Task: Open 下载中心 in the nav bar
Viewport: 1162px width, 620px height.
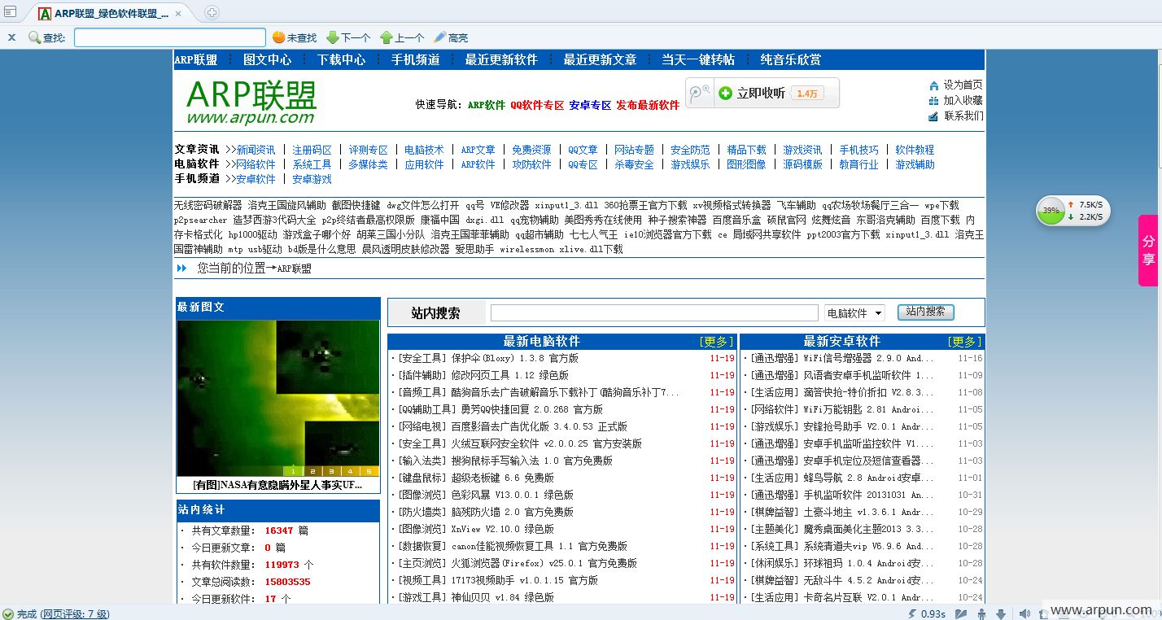Action: click(x=341, y=59)
